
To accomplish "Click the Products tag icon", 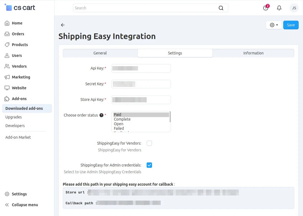I will (7, 45).
